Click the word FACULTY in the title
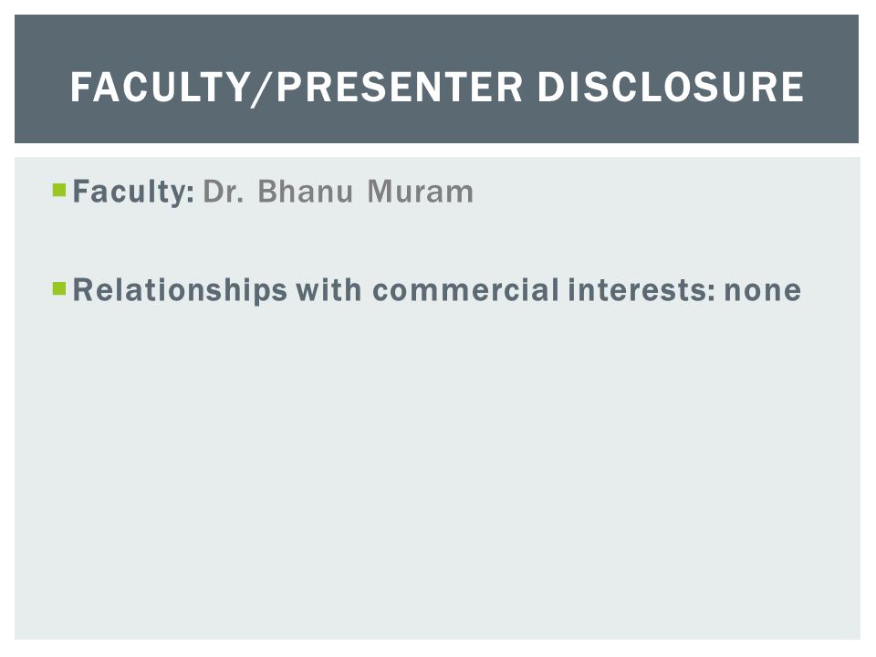 click(160, 88)
